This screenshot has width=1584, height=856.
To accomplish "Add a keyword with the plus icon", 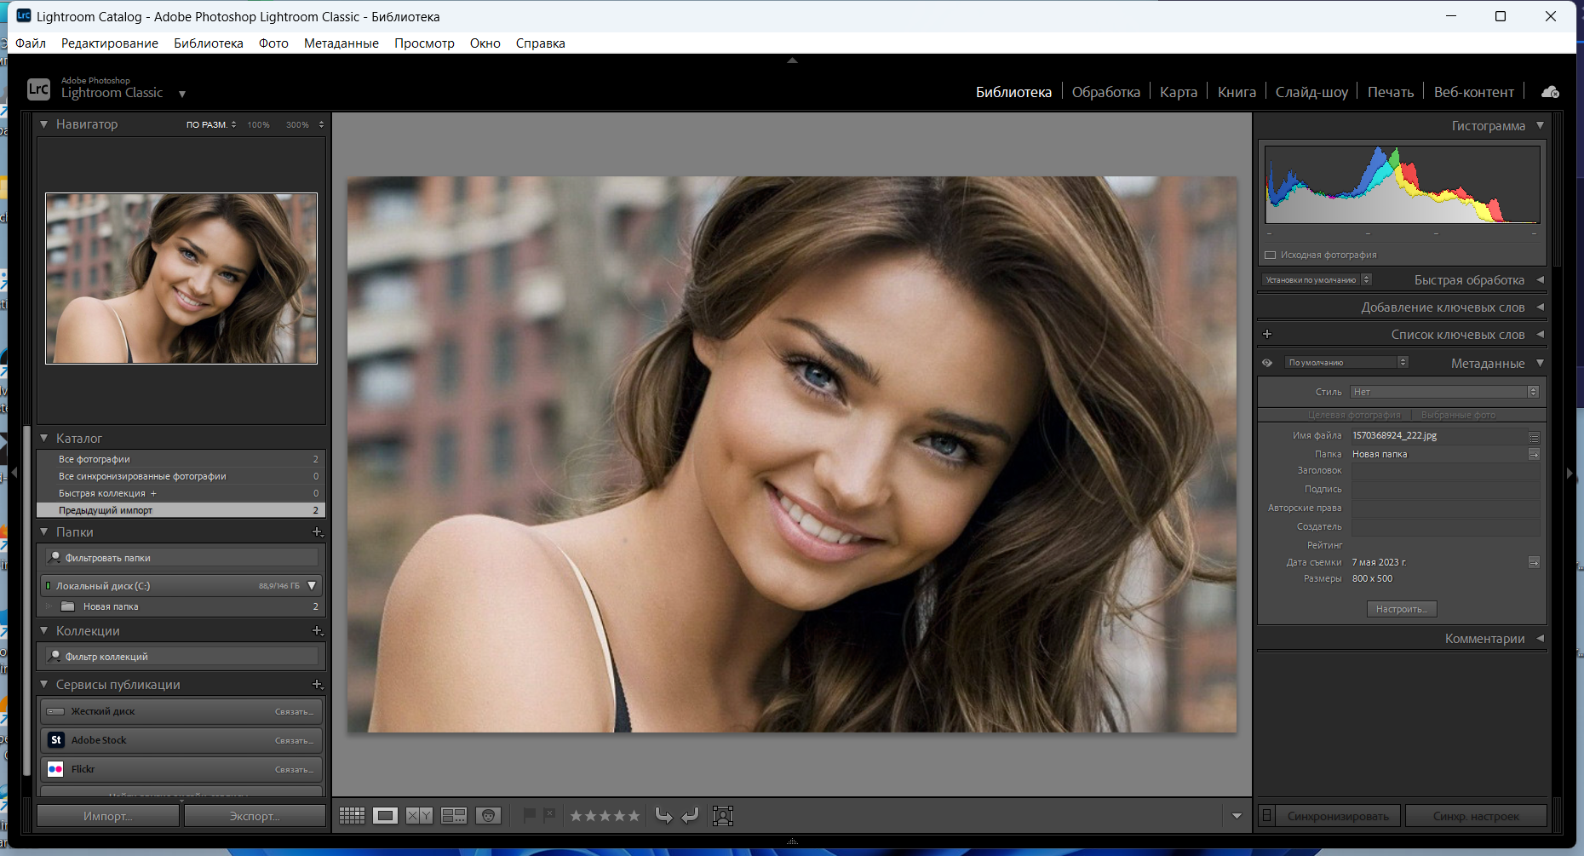I will [1267, 335].
